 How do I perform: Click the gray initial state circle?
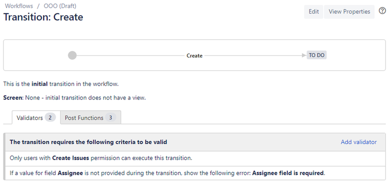(x=73, y=56)
